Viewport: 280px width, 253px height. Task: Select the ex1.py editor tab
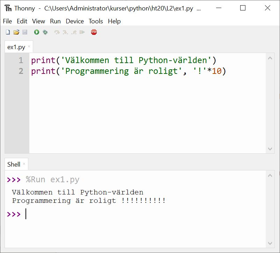(16, 47)
